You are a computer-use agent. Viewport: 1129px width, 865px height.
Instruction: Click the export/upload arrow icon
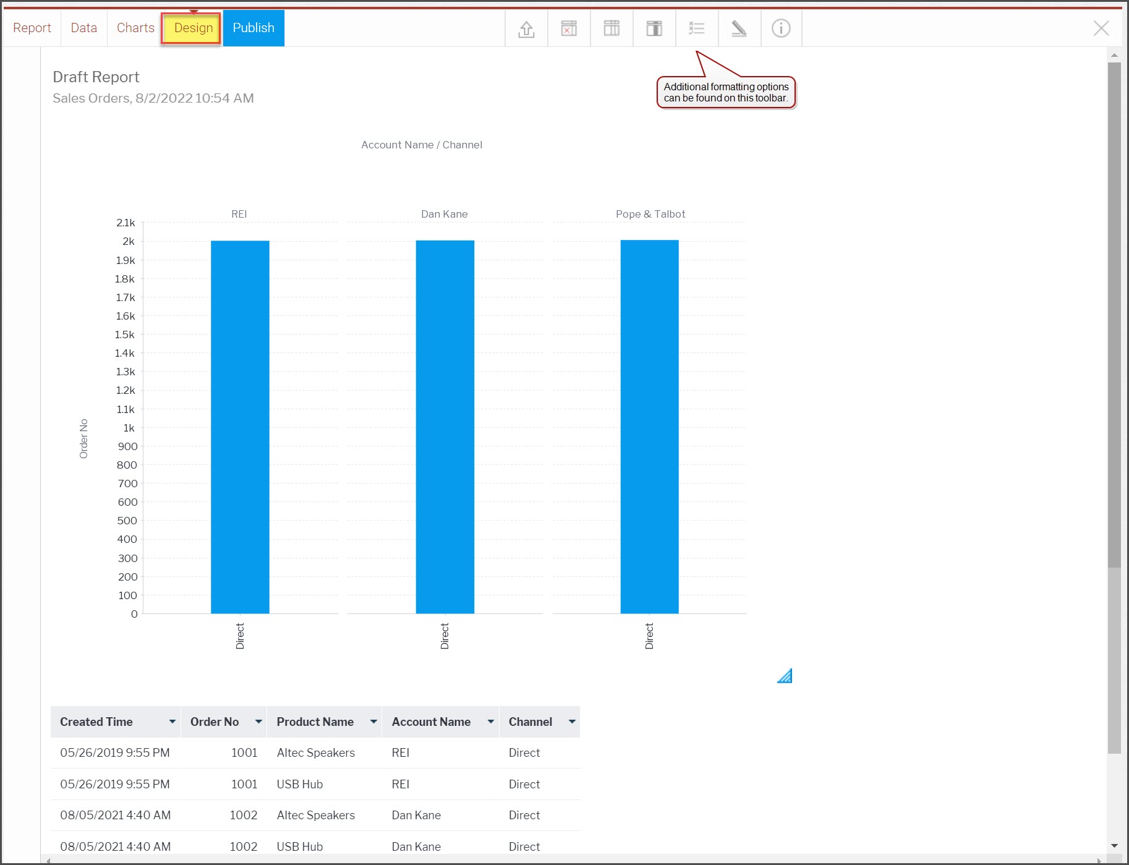click(x=526, y=28)
